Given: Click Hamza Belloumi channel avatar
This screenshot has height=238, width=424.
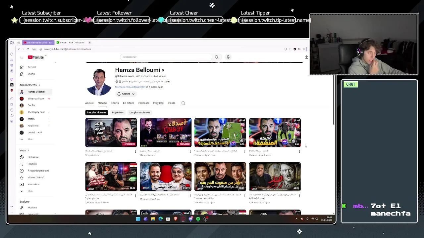Looking at the screenshot, I should 99,82.
